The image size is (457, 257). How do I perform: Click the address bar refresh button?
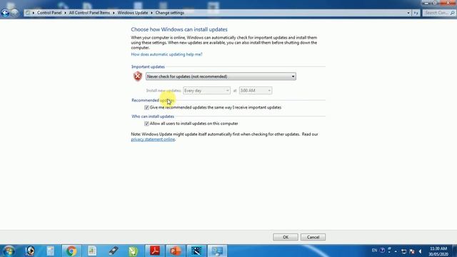tap(416, 13)
